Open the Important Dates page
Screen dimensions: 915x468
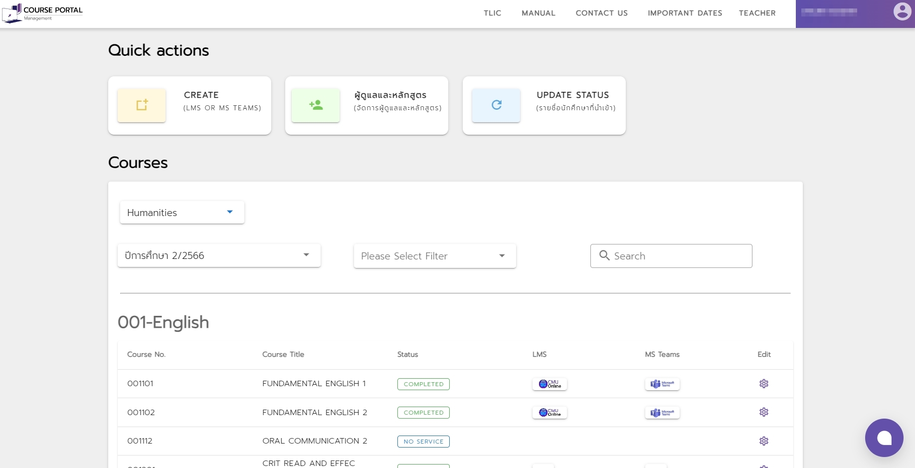point(685,13)
